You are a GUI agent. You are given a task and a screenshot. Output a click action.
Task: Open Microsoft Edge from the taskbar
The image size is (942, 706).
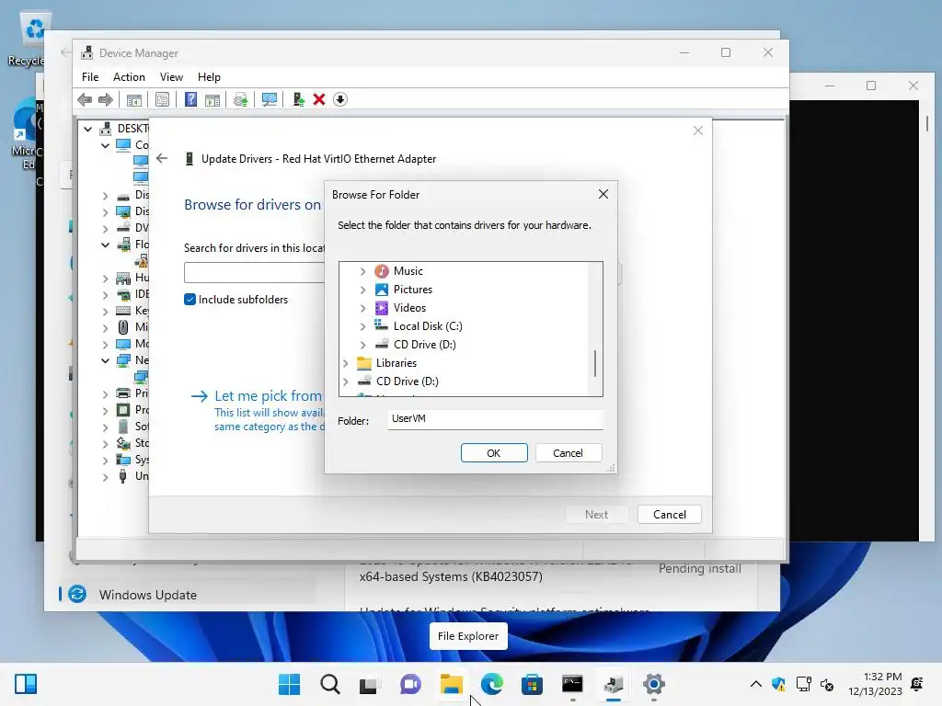click(x=491, y=684)
